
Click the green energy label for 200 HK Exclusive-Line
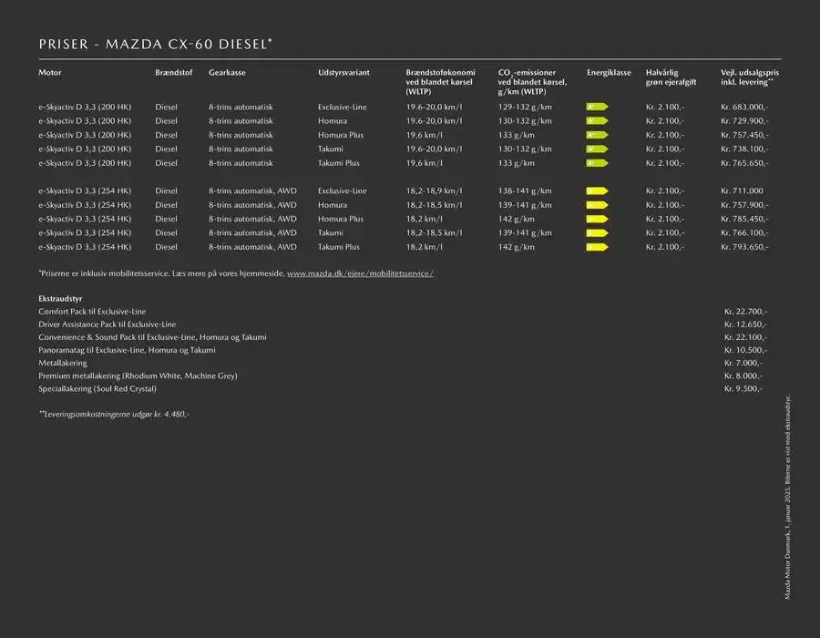(x=597, y=107)
